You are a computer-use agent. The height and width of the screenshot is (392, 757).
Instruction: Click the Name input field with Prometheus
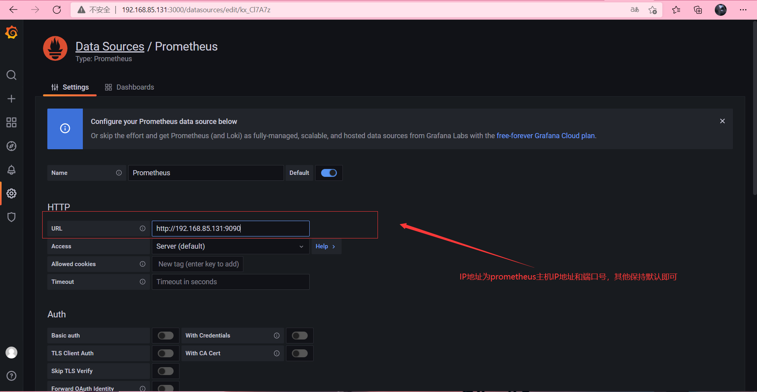[x=206, y=173]
